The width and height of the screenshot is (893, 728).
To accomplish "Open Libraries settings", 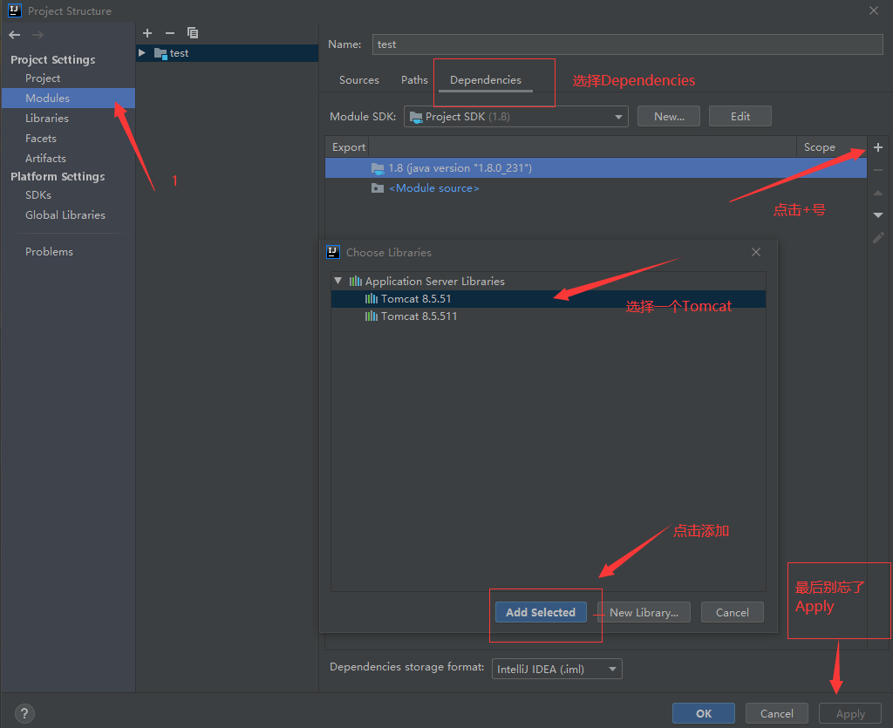I will coord(47,119).
